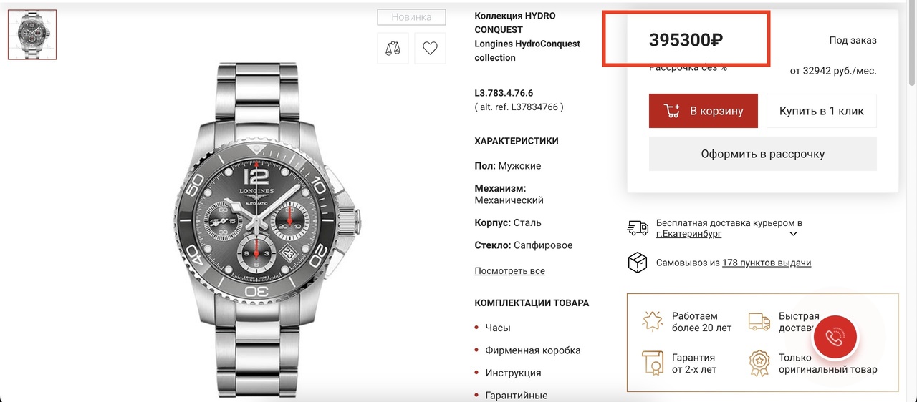Select the watch thumbnail image
917x402 pixels.
32,34
